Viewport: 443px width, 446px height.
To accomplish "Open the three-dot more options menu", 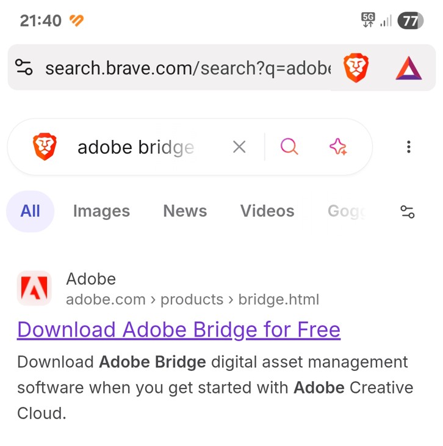I will coord(408,147).
